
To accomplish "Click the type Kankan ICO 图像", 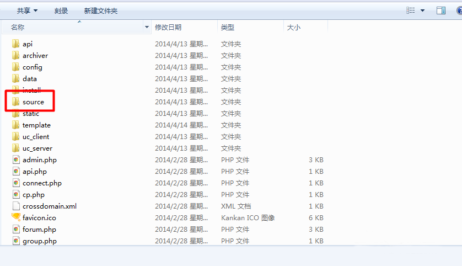I will (x=248, y=217).
